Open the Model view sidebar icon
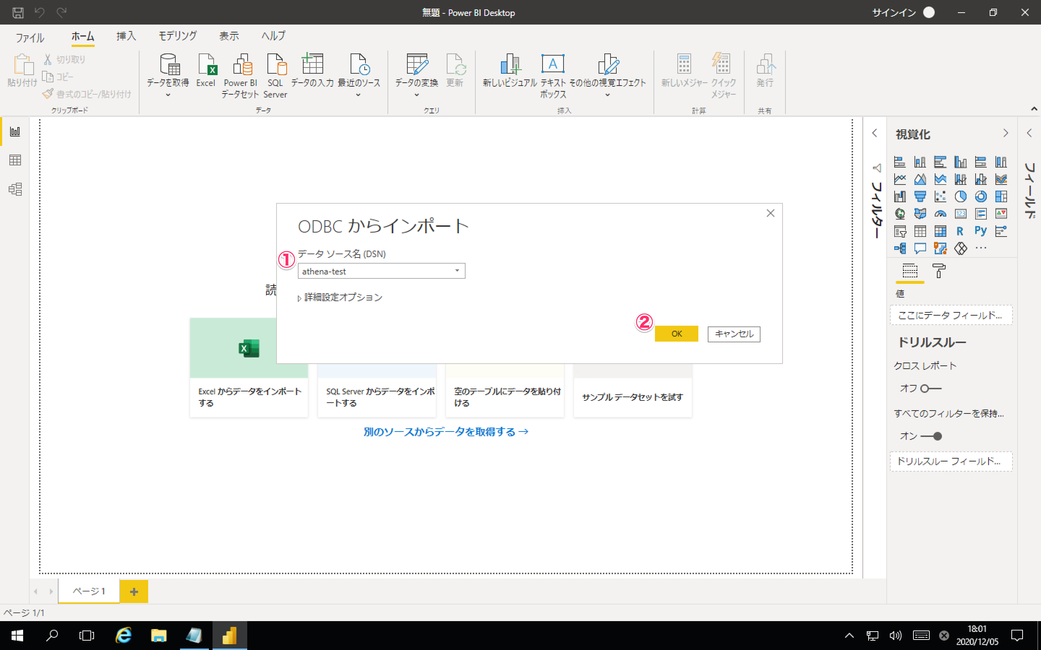The image size is (1041, 650). pyautogui.click(x=15, y=189)
